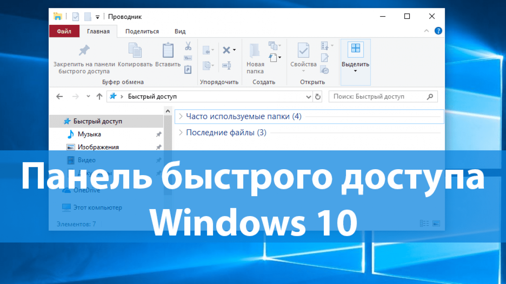Click the New folder icon
506x284 pixels.
point(255,50)
